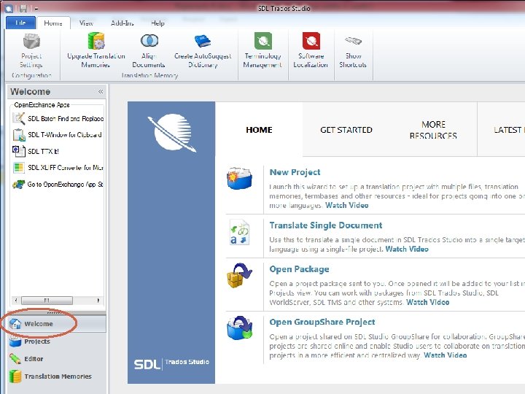
Task: Select the Help ribbon tab
Action: pyautogui.click(x=157, y=23)
